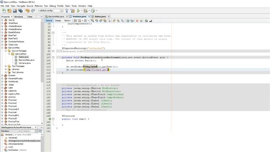
Task: Select run() in the Navigator members
Action: click(11, 147)
